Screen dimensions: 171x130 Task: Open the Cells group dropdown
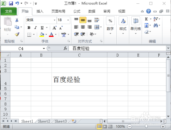[136, 26]
